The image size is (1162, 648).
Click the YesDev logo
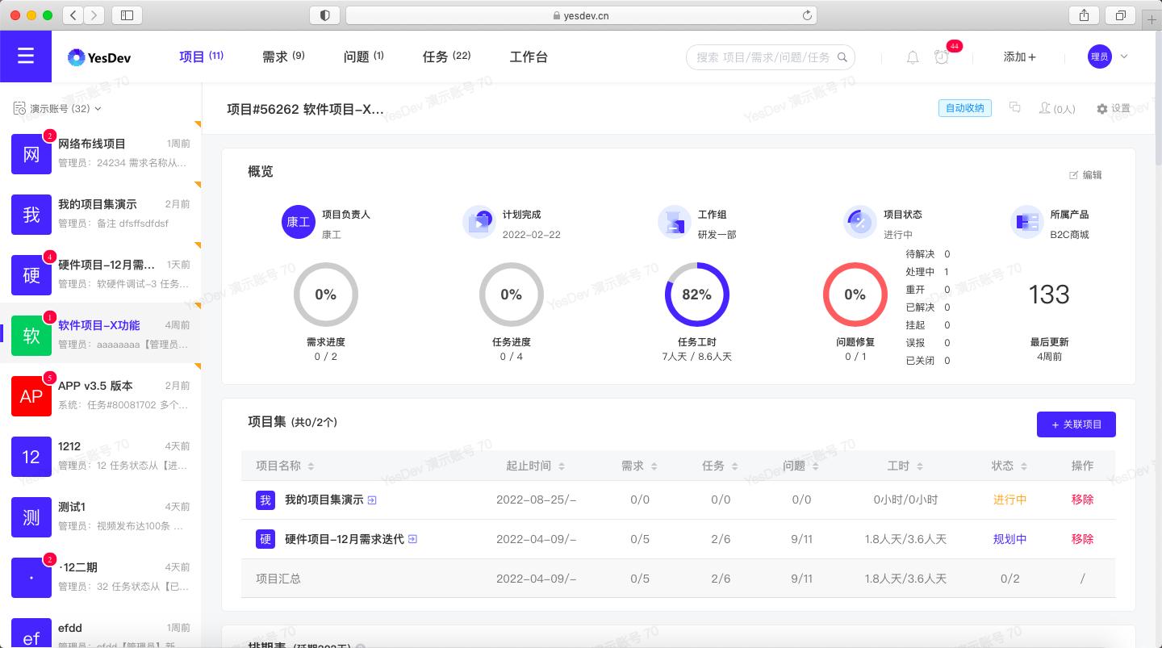98,56
